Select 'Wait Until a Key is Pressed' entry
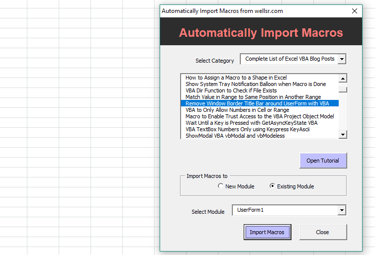Viewport: 375px width, 255px height. (251, 123)
